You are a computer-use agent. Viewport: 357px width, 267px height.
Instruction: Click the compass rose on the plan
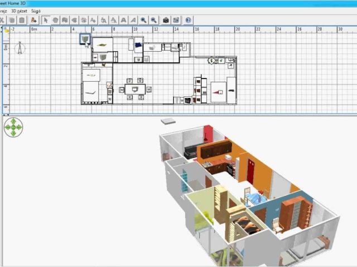20,48
